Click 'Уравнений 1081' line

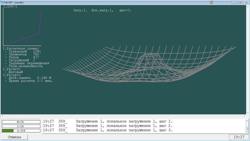point(23,51)
